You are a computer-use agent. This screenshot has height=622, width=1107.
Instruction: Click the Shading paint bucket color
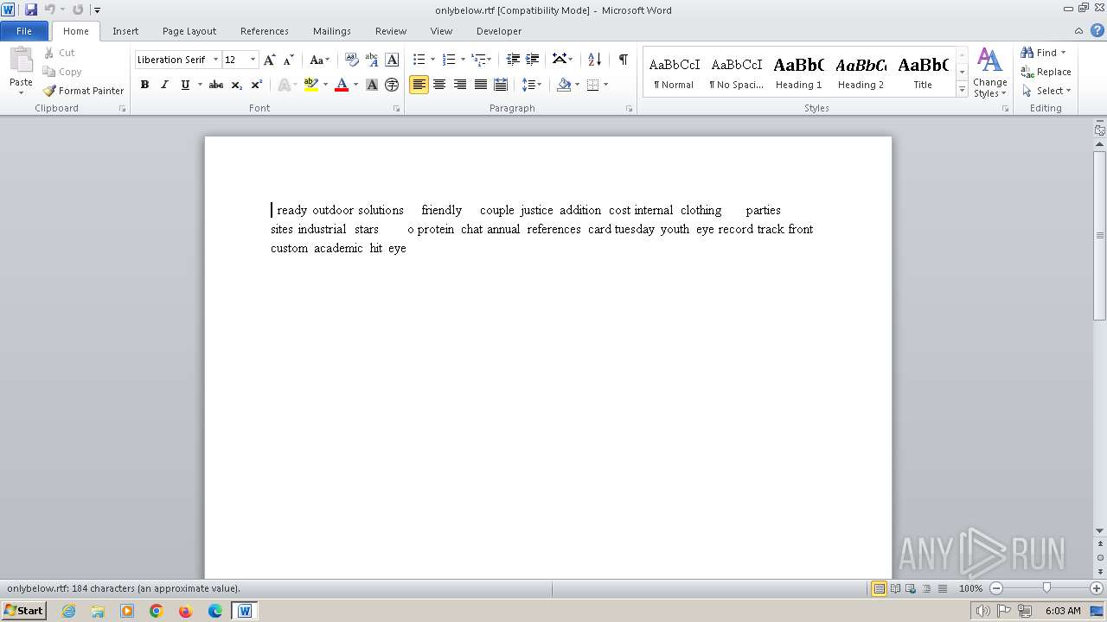(564, 85)
